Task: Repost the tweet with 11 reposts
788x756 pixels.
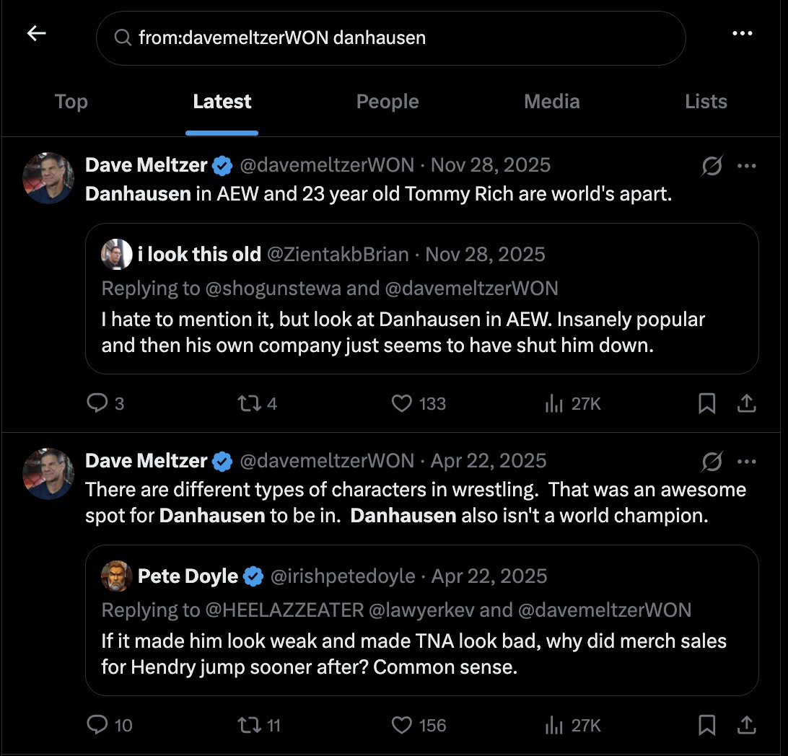Action: click(x=249, y=725)
